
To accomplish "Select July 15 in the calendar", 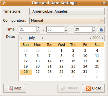I will (61, 61).
